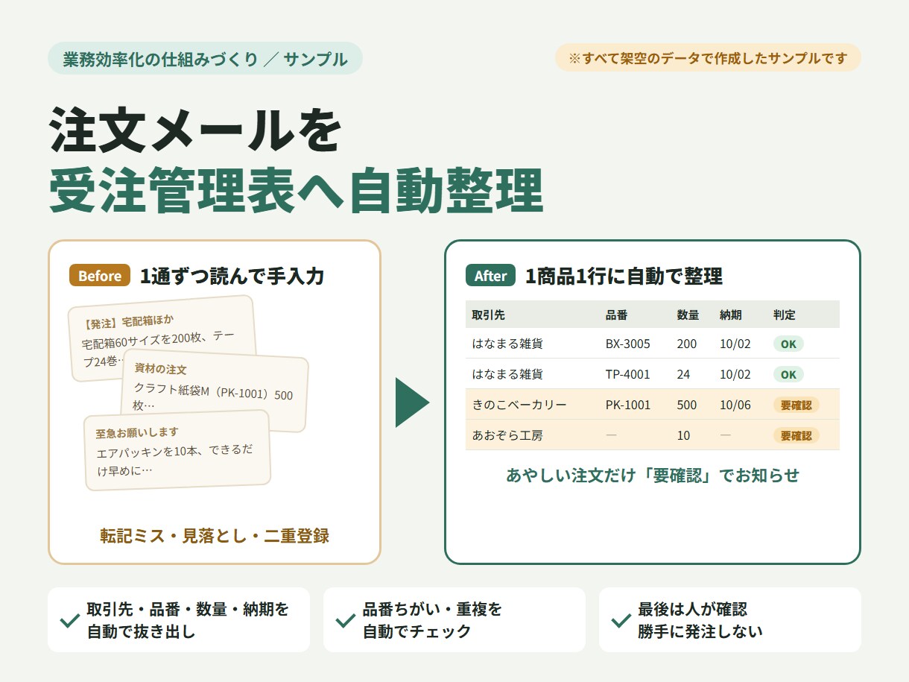
Task: Click the BX-3005 part number
Action: 628,344
